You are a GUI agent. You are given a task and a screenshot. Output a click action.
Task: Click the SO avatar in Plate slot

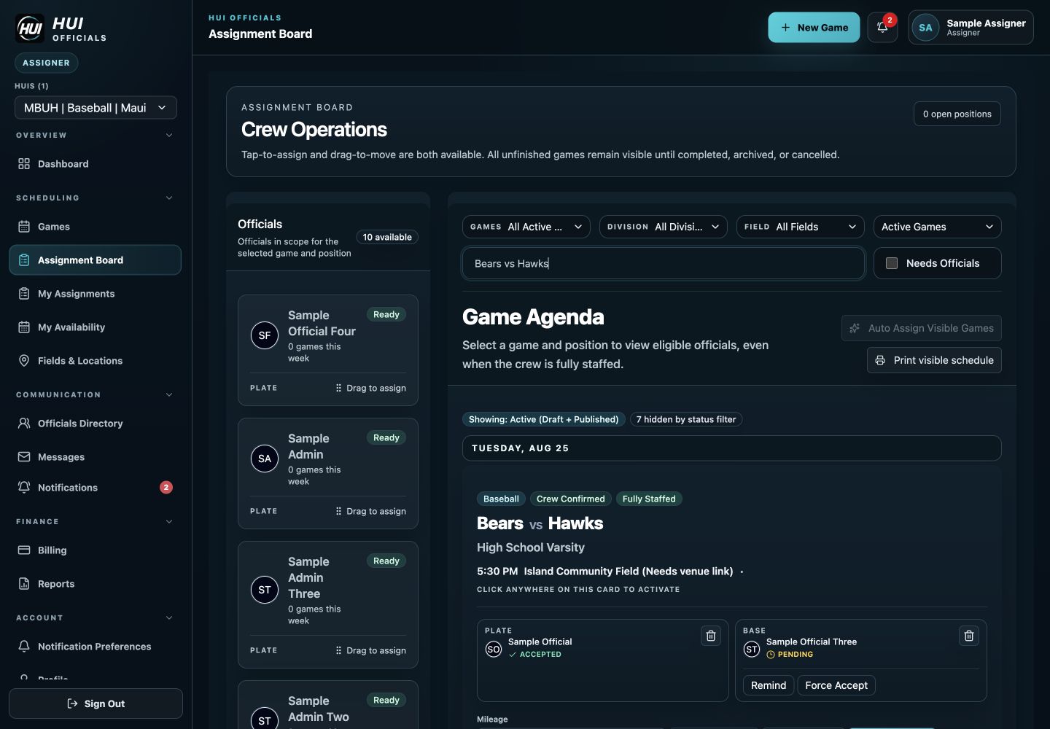(x=494, y=649)
